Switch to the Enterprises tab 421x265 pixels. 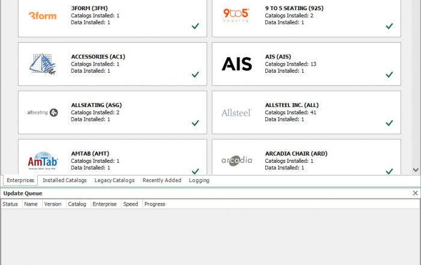click(x=20, y=180)
